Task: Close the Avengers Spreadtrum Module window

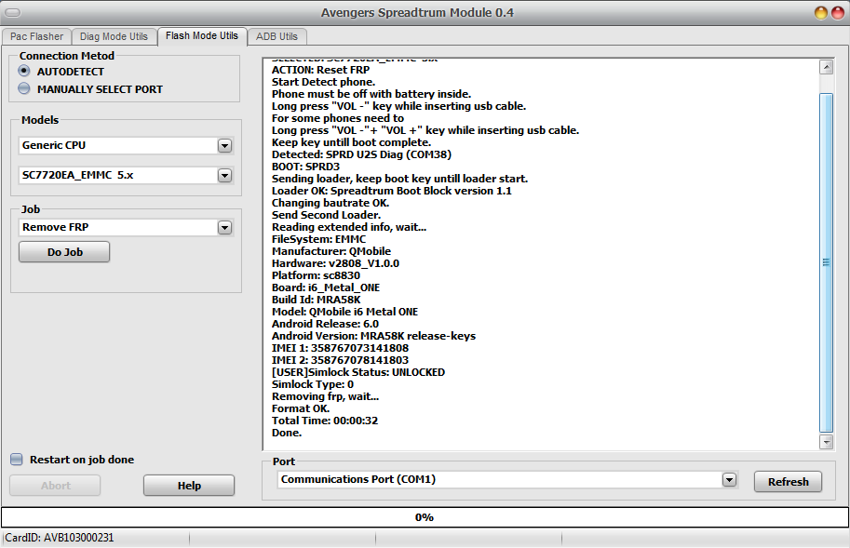Action: tap(838, 12)
